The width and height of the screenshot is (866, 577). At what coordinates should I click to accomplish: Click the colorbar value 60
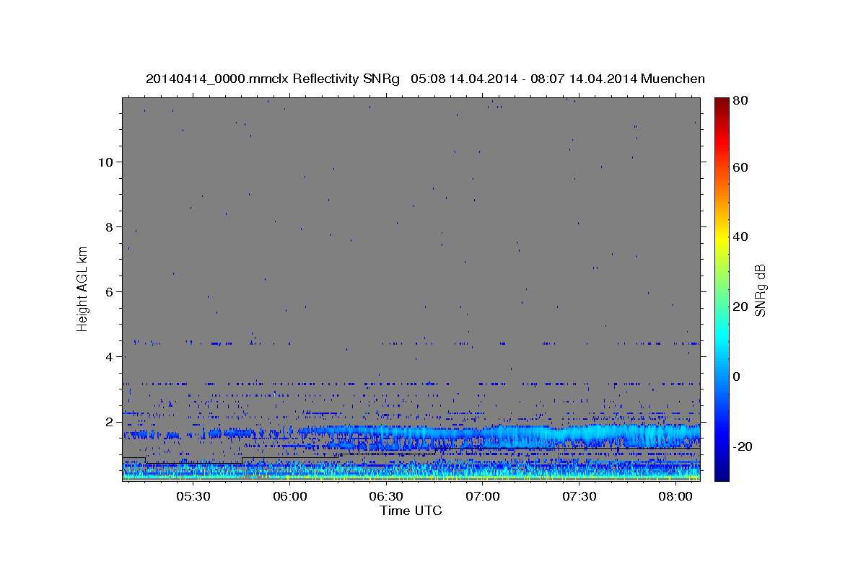740,167
